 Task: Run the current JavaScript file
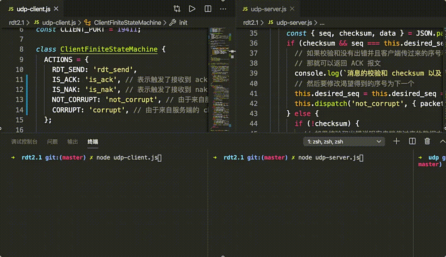point(192,8)
